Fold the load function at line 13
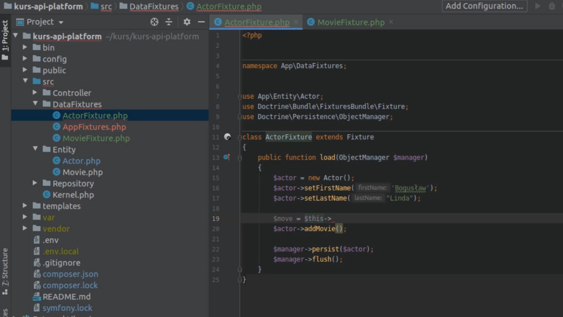 240,158
